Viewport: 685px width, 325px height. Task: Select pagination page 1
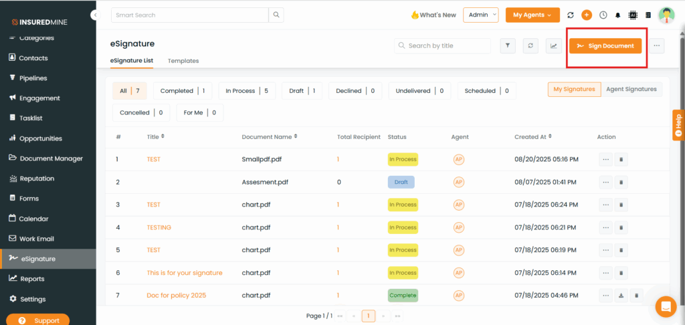[x=369, y=316]
